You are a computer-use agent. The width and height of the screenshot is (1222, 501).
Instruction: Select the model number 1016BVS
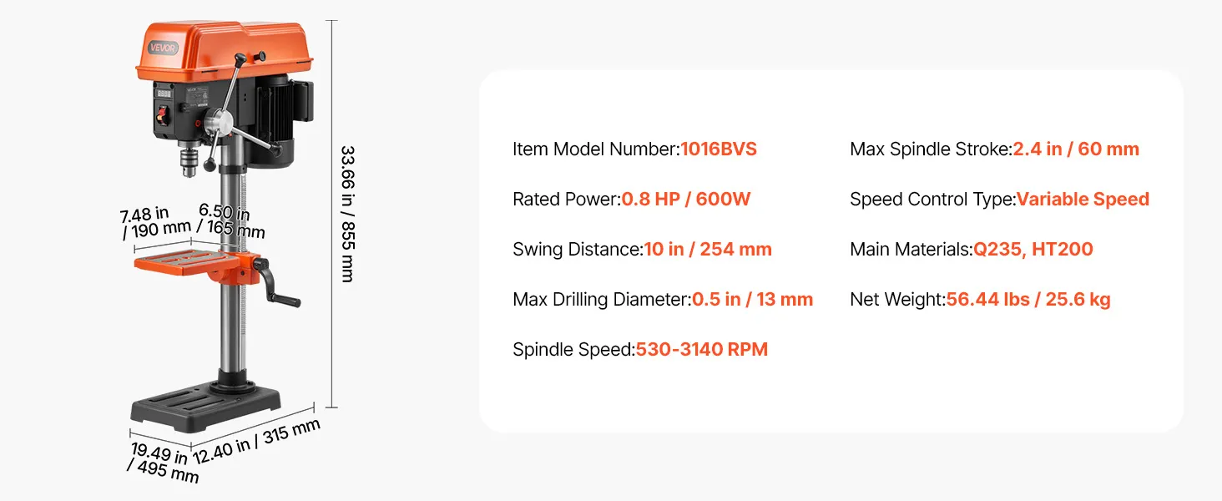719,149
